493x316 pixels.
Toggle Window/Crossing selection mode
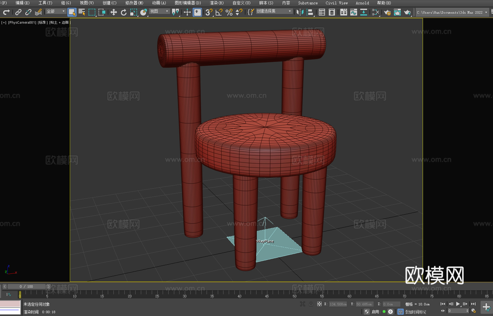click(x=102, y=12)
